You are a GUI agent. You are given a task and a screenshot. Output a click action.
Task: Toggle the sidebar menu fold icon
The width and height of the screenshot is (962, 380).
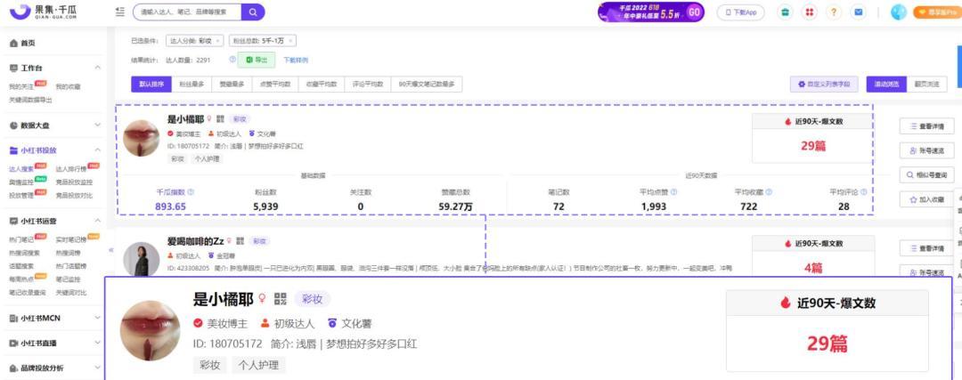click(x=119, y=12)
